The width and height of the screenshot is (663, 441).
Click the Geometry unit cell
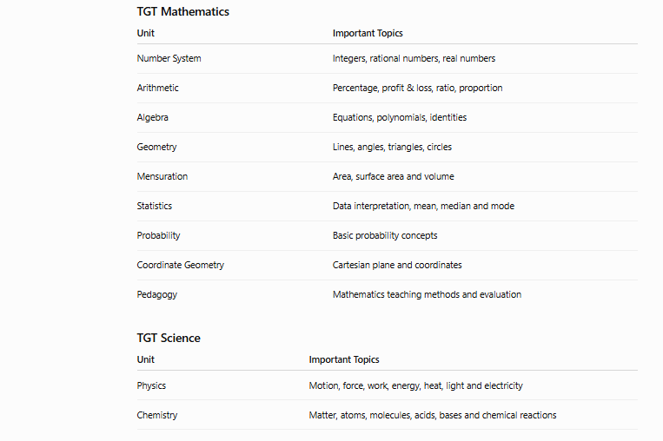pos(156,147)
